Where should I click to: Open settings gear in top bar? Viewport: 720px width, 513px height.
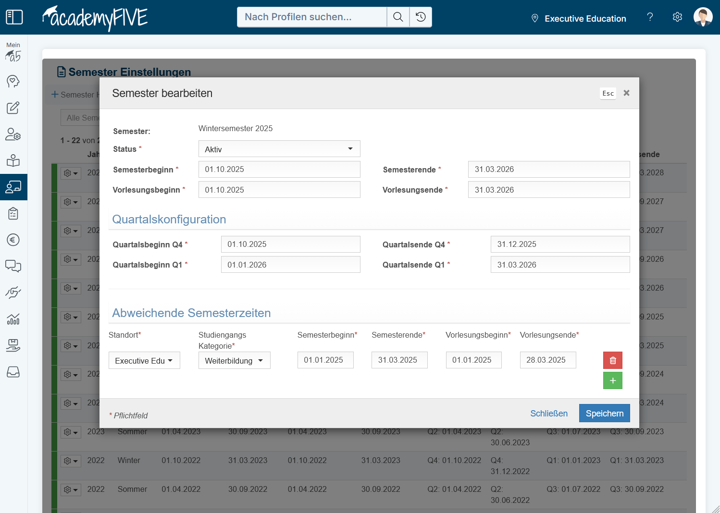point(677,17)
